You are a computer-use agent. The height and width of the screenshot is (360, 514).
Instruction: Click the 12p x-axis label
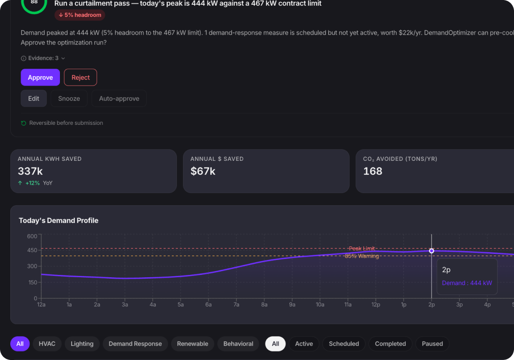point(375,305)
